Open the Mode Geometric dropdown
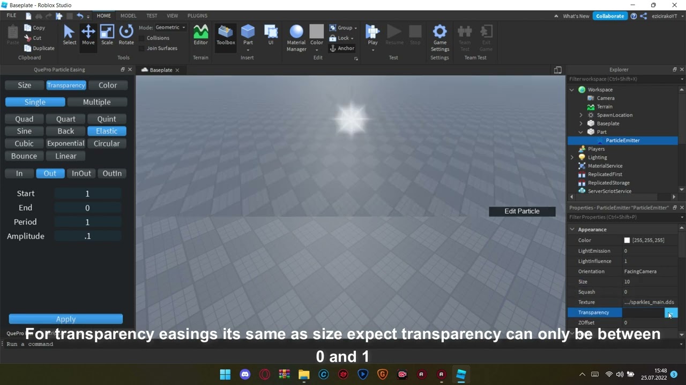 click(x=170, y=27)
